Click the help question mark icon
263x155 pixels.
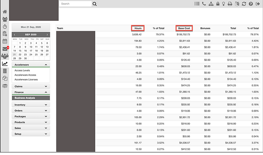coord(250,4)
